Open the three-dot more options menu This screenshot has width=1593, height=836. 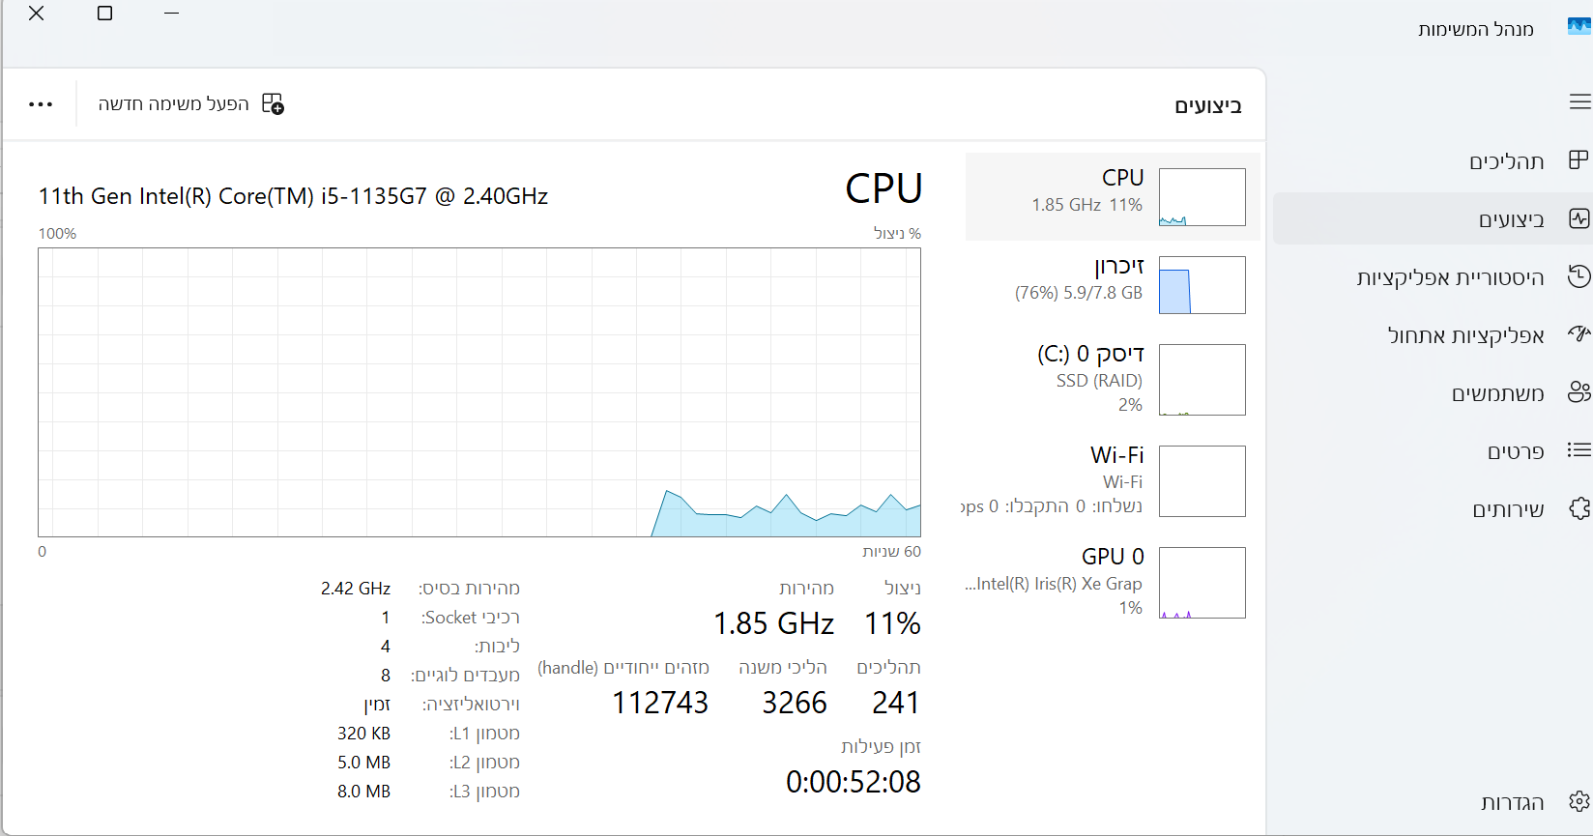pos(41,104)
